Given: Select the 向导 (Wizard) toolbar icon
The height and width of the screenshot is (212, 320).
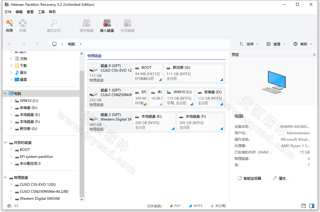Looking at the screenshot, I should pos(9,25).
